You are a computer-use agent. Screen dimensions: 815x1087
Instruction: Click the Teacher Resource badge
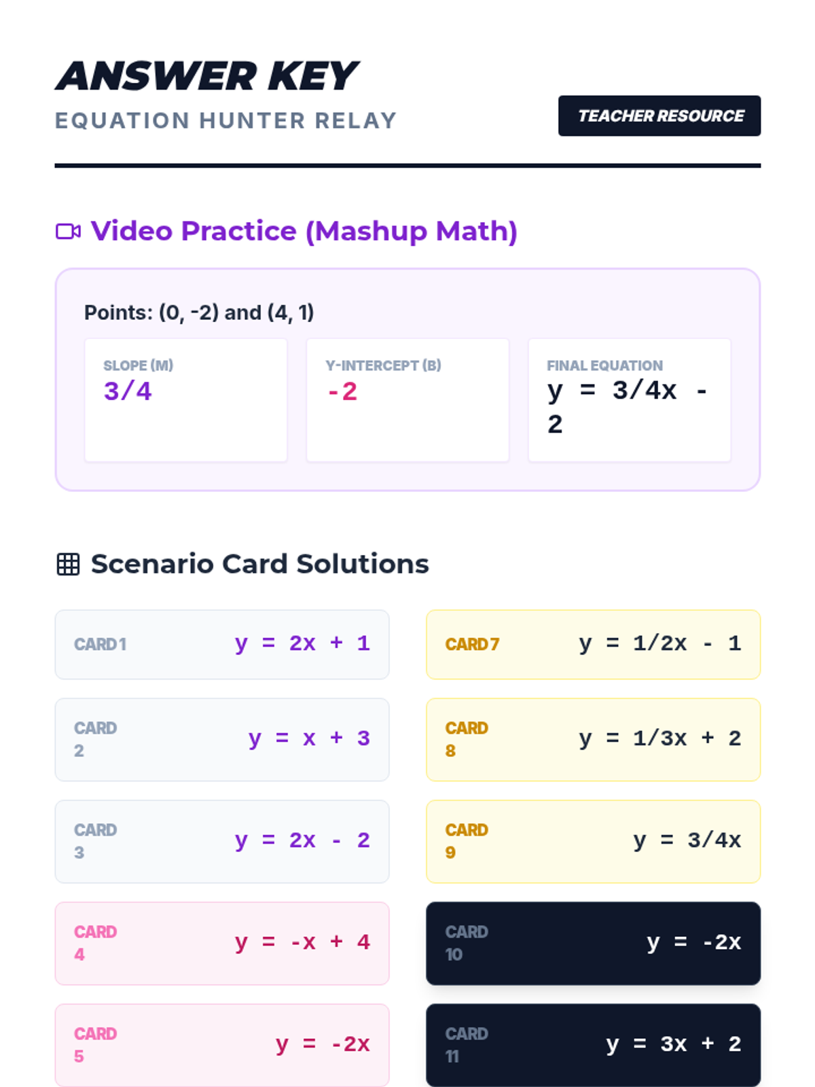tap(659, 116)
